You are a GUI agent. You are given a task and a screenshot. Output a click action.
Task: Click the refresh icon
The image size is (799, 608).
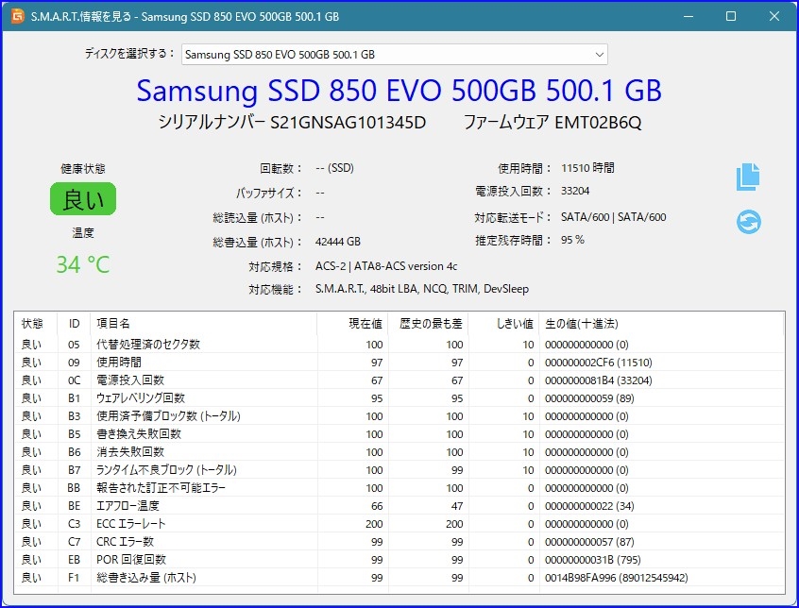[x=748, y=222]
